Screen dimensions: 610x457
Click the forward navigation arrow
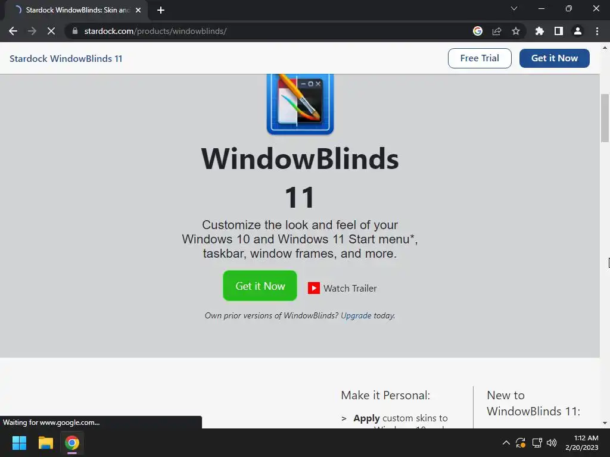32,31
